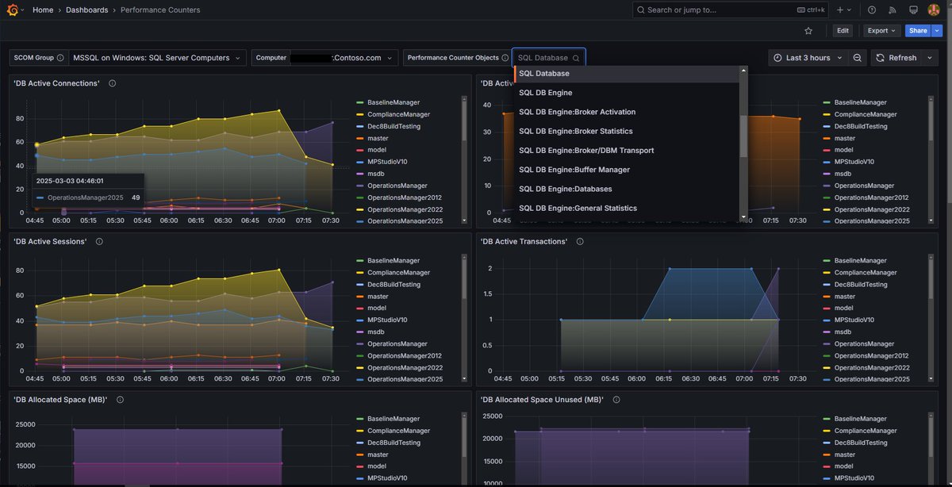
Task: Click 'Performance Counters' breadcrumb text
Action: pyautogui.click(x=160, y=10)
